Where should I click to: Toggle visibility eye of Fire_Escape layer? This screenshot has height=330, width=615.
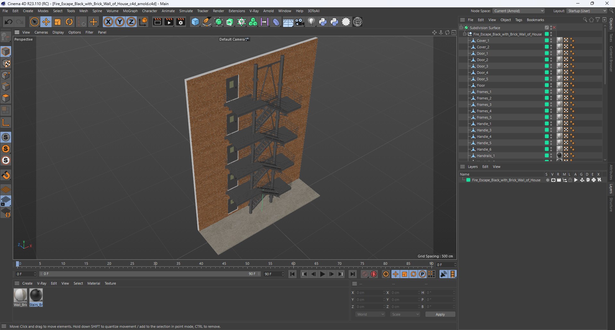tap(553, 180)
